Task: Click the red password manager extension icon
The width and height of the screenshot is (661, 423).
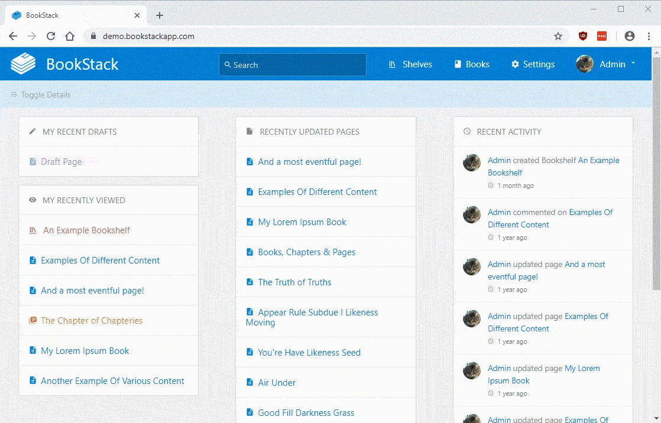Action: pyautogui.click(x=602, y=36)
